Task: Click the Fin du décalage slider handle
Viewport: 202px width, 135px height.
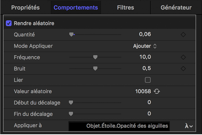Action: tap(71, 114)
